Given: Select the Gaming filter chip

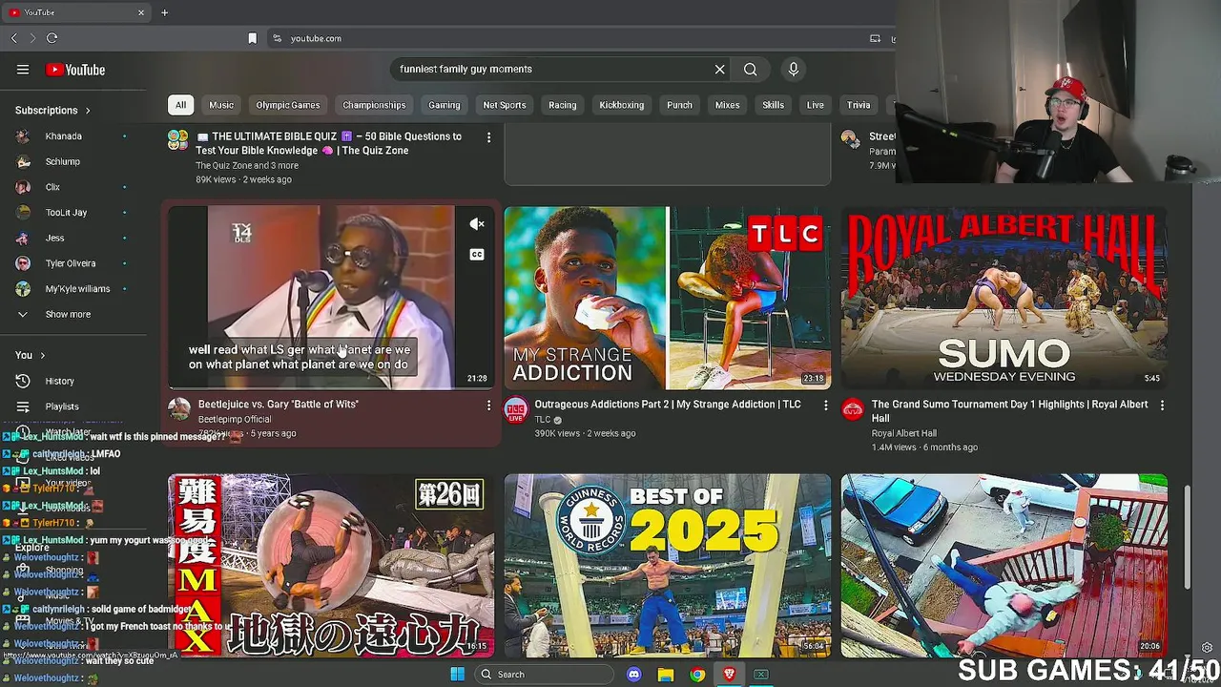Looking at the screenshot, I should click(x=444, y=105).
